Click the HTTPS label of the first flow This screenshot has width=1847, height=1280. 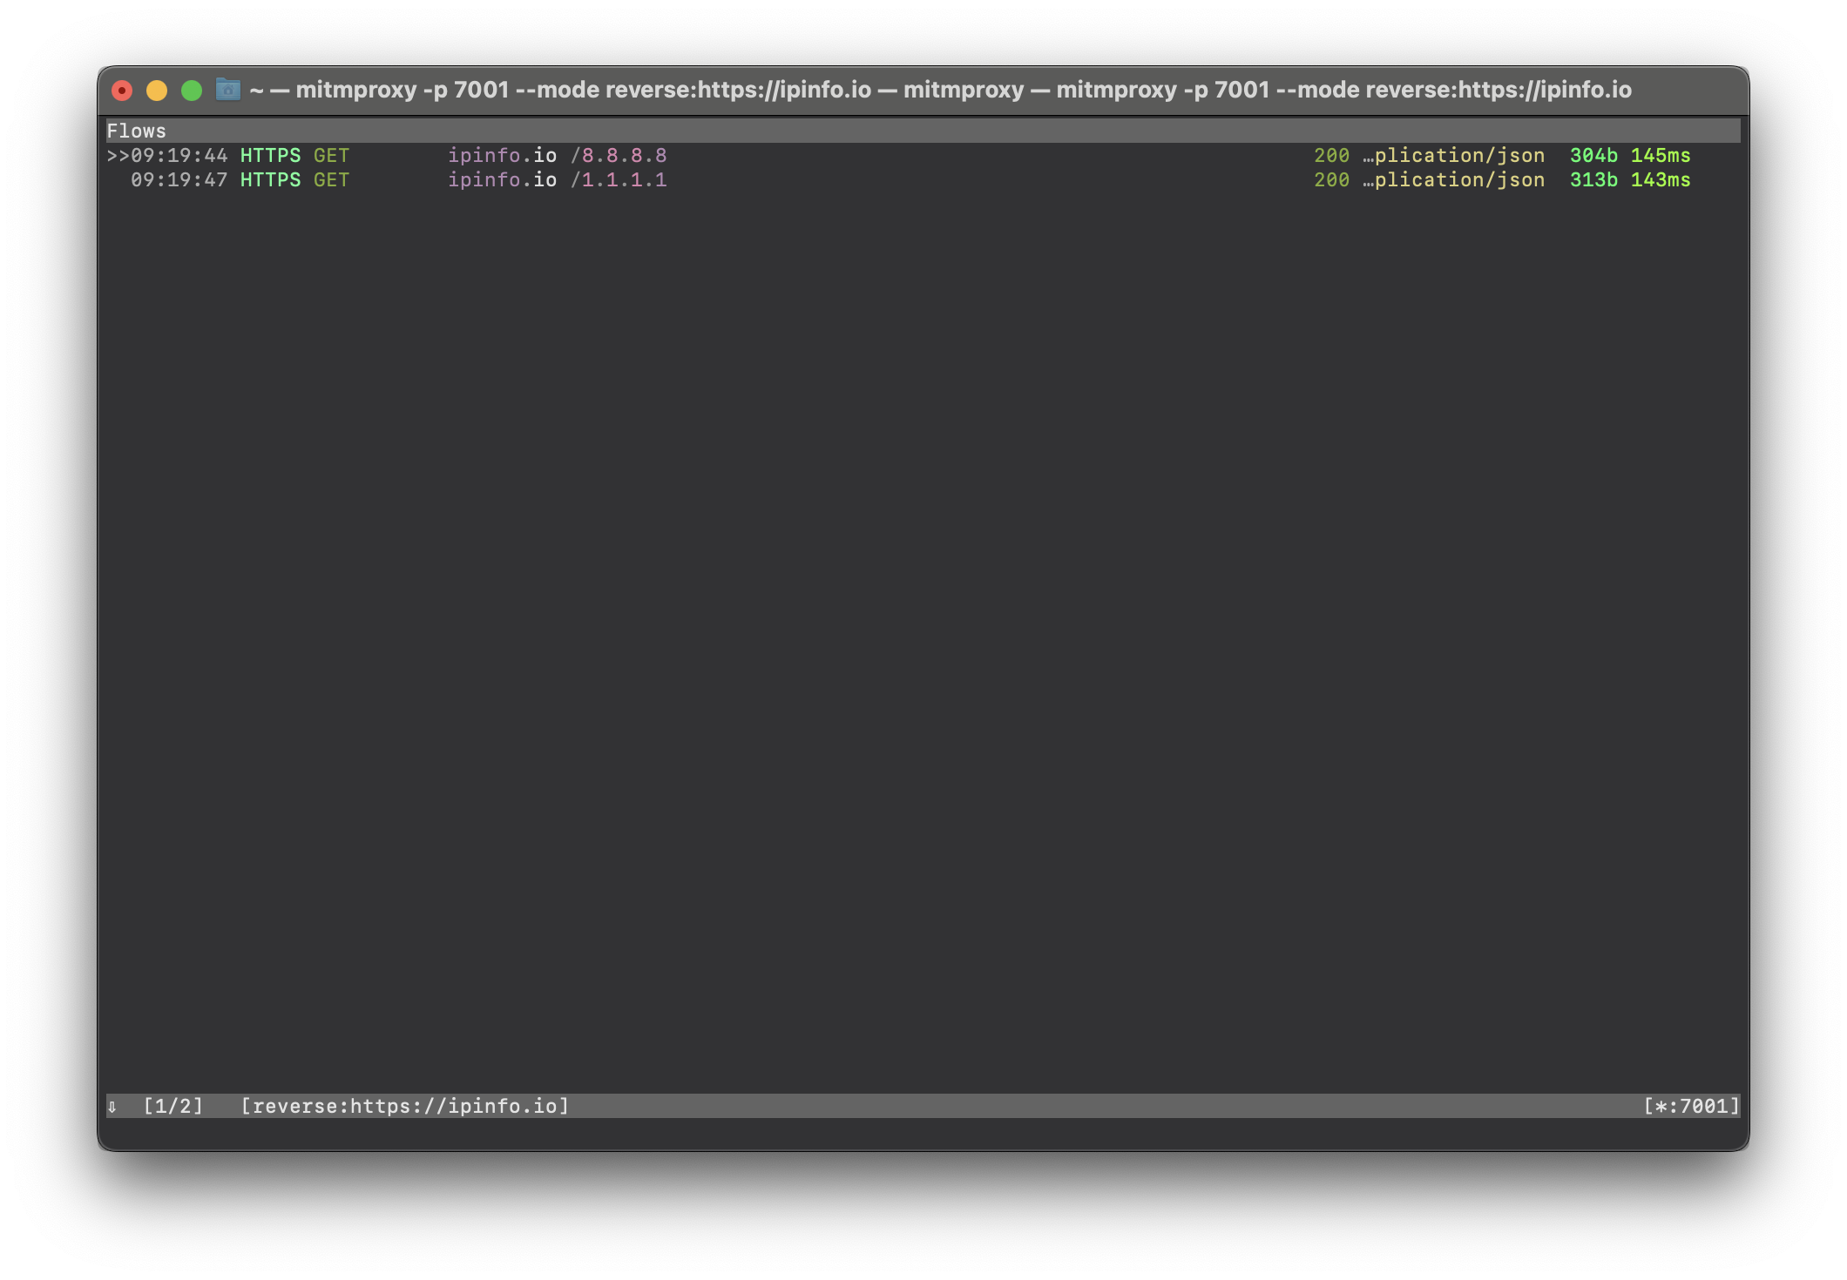pyautogui.click(x=271, y=155)
